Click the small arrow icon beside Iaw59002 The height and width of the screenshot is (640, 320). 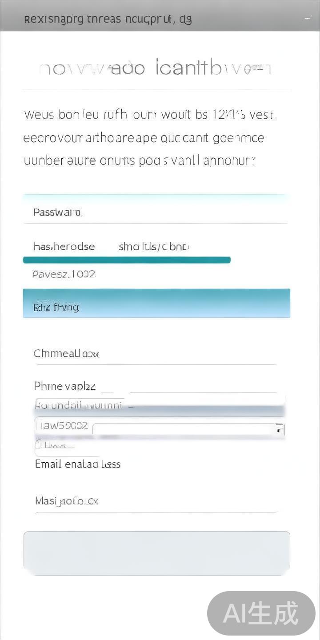(279, 429)
